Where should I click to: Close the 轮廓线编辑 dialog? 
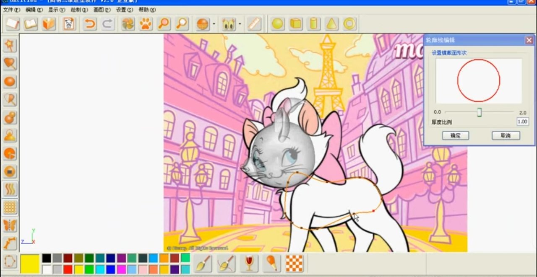[x=529, y=40]
